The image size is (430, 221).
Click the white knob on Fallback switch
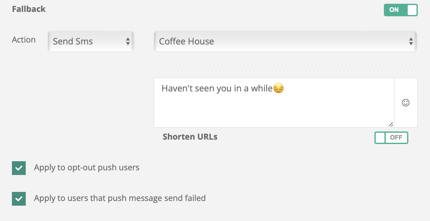point(412,10)
